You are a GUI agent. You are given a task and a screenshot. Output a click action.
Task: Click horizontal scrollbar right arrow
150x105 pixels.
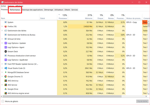pyautogui.click(x=146, y=96)
